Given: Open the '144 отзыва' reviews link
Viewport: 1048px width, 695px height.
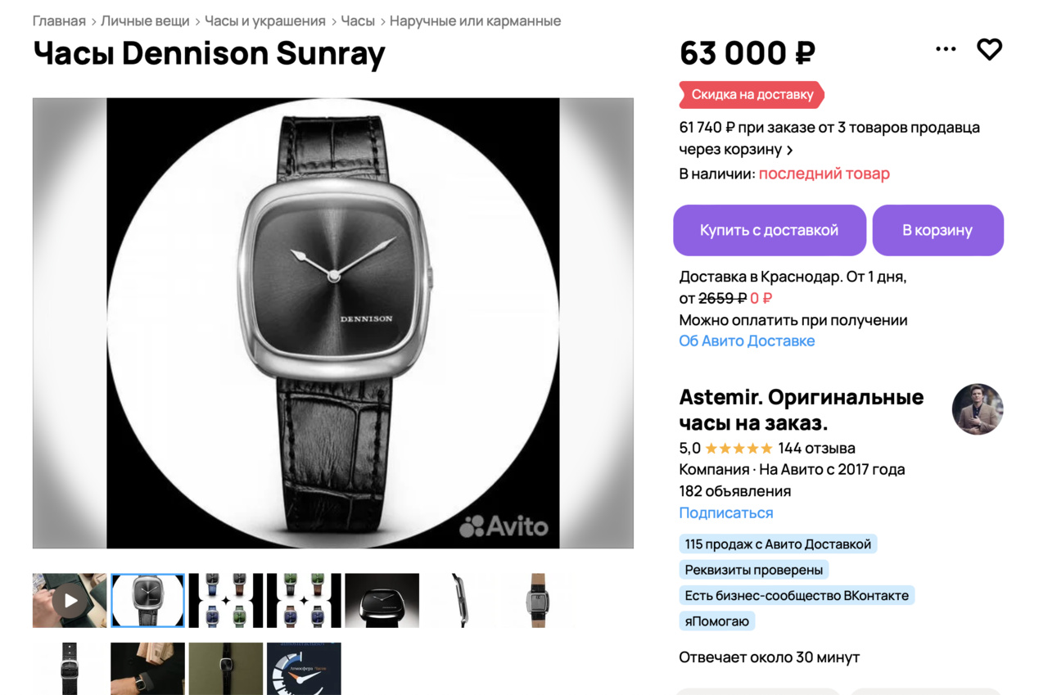Looking at the screenshot, I should coord(816,448).
